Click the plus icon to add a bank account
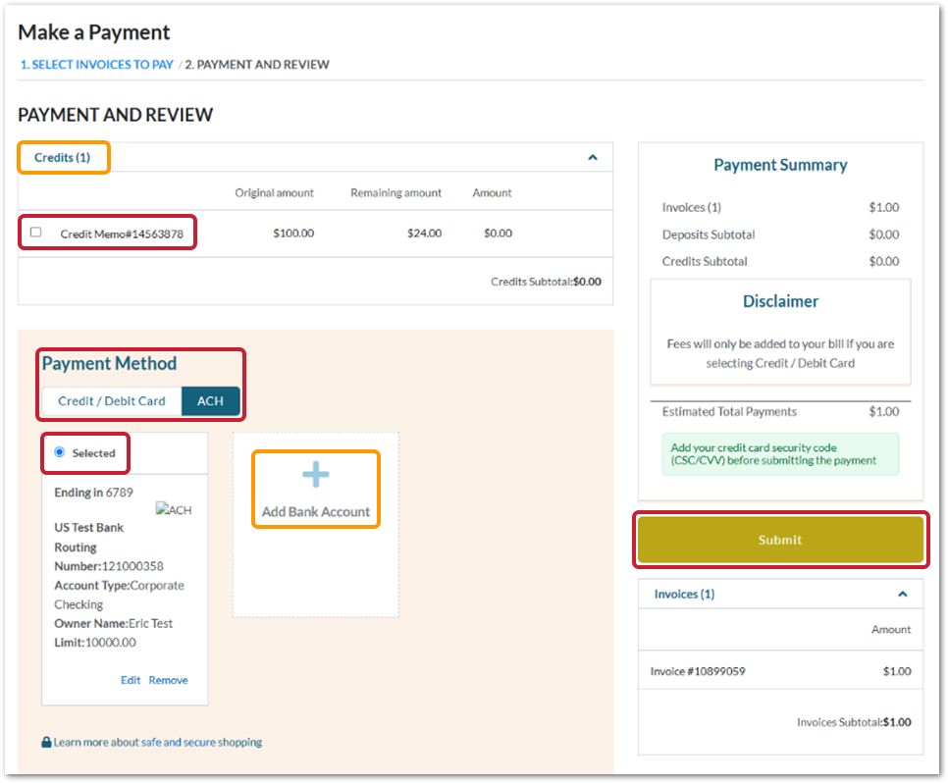The image size is (948, 783). [315, 472]
